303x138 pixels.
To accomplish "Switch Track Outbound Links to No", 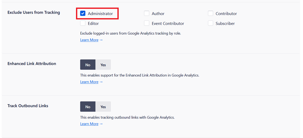I will [x=88, y=107].
